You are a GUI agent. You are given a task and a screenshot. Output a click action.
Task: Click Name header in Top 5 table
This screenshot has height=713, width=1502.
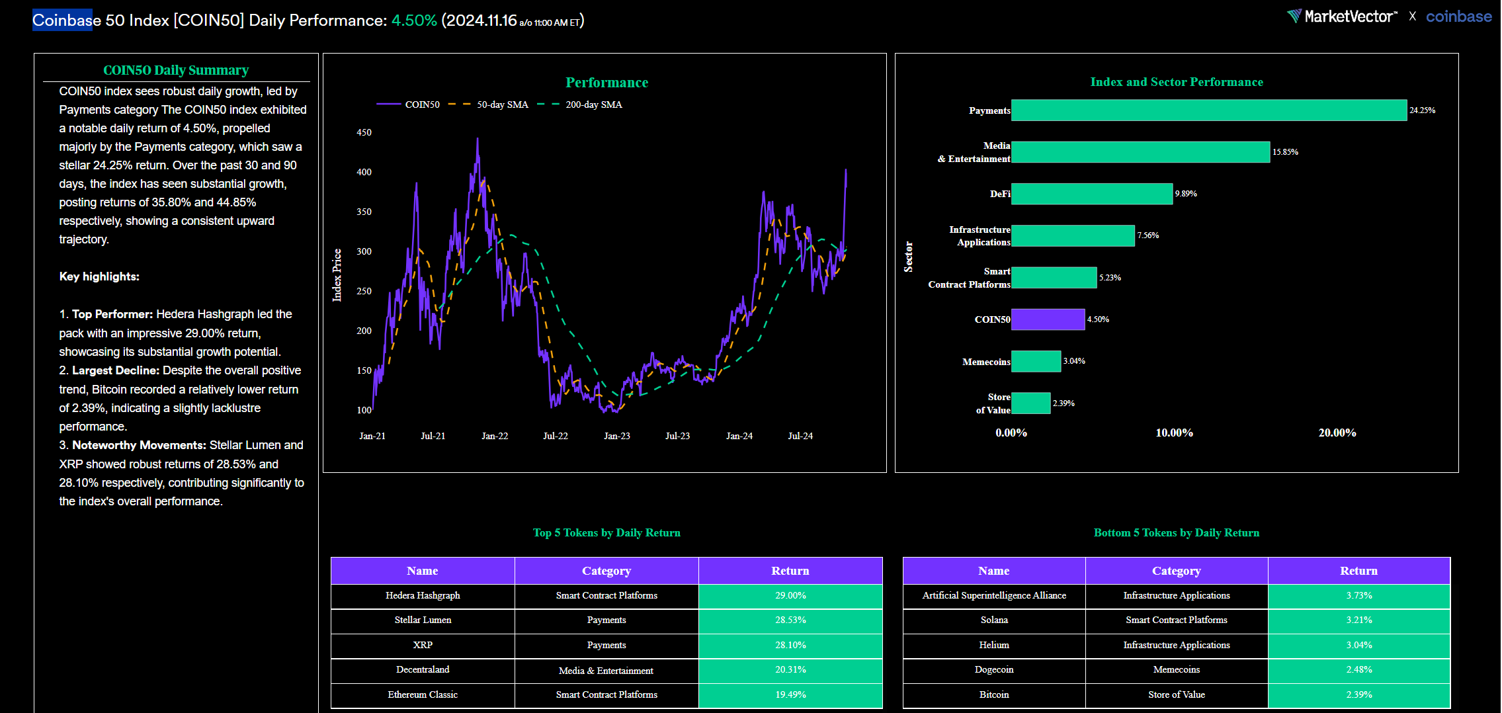click(423, 571)
